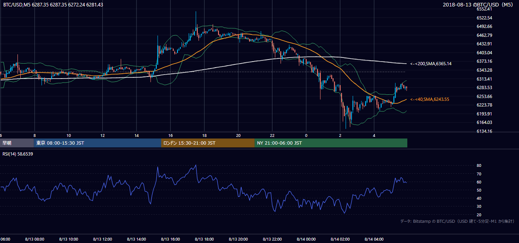Image resolution: width=519 pixels, height=243 pixels.
Task: Click hour label 14 under the price chart
Action: pos(136,135)
